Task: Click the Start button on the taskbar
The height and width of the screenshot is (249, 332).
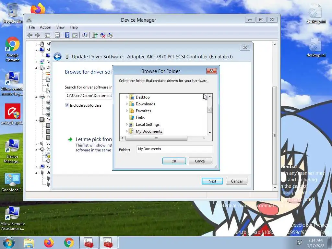Action: click(9, 243)
